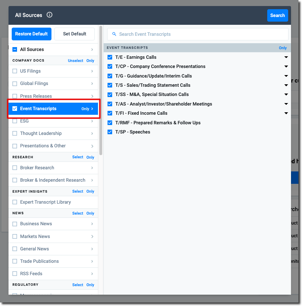Select the ESG source category
The width and height of the screenshot is (302, 306).
24,121
